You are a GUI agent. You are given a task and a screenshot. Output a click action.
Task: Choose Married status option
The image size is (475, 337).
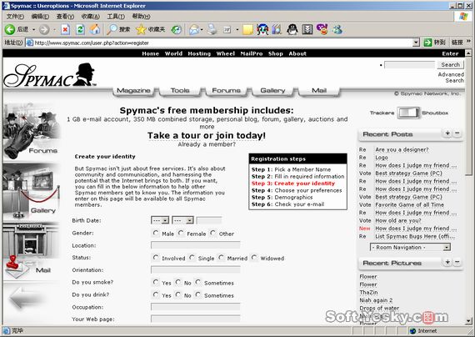click(221, 258)
